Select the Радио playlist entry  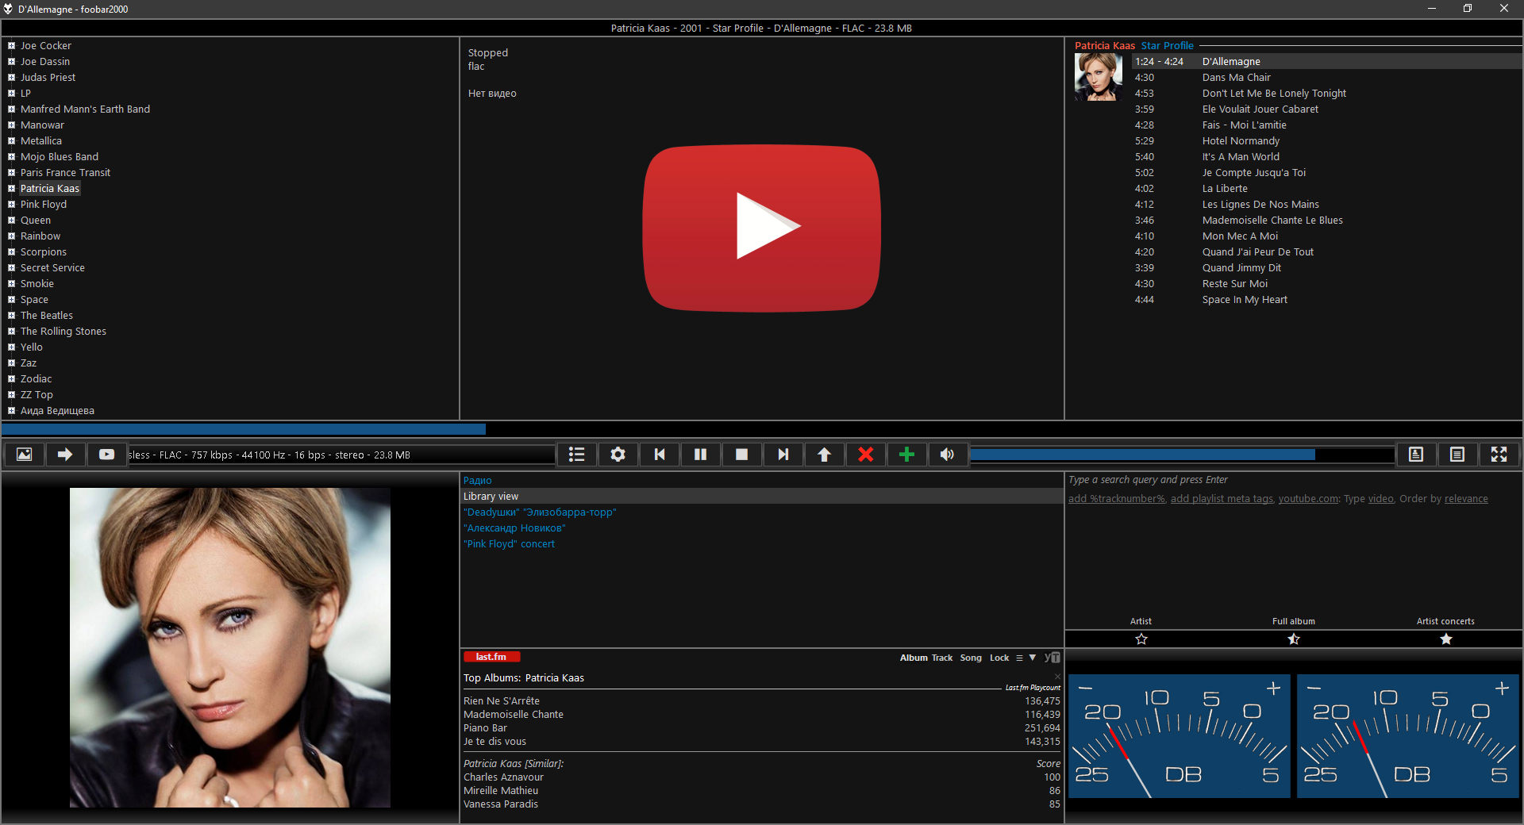coord(477,481)
